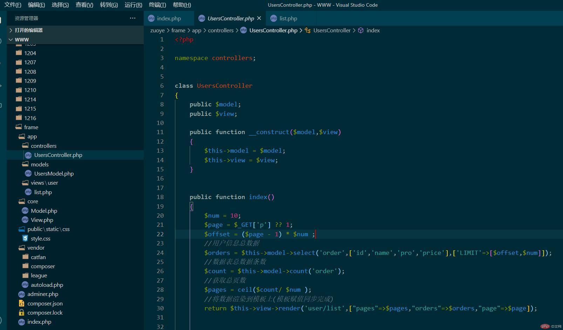
Task: Collapse the WWW workspace section
Action: point(75,40)
